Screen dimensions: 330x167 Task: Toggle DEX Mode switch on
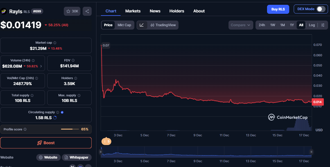321,9
